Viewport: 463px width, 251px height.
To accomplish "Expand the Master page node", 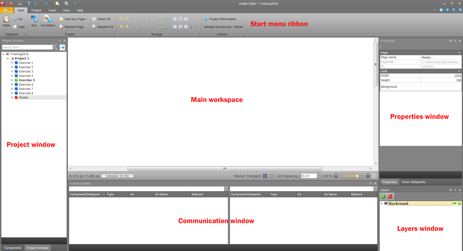I will click(12, 98).
